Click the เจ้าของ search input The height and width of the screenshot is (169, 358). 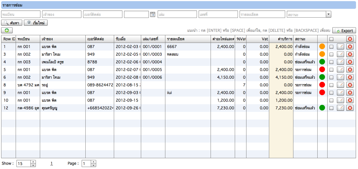62,14
